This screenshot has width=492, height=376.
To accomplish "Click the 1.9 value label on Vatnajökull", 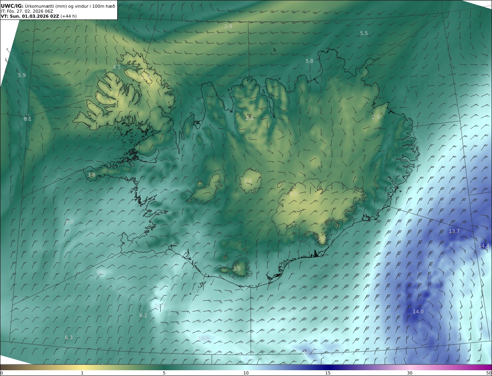I will click(x=293, y=195).
